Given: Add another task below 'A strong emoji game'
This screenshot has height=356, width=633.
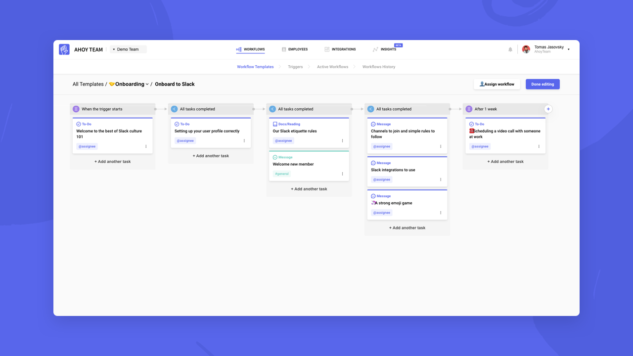Looking at the screenshot, I should pyautogui.click(x=407, y=228).
